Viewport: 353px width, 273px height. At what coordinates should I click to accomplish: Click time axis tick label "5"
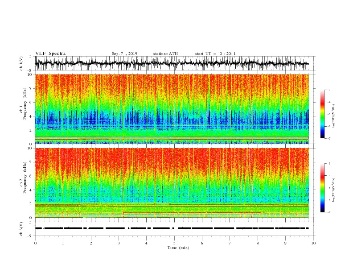(174, 243)
